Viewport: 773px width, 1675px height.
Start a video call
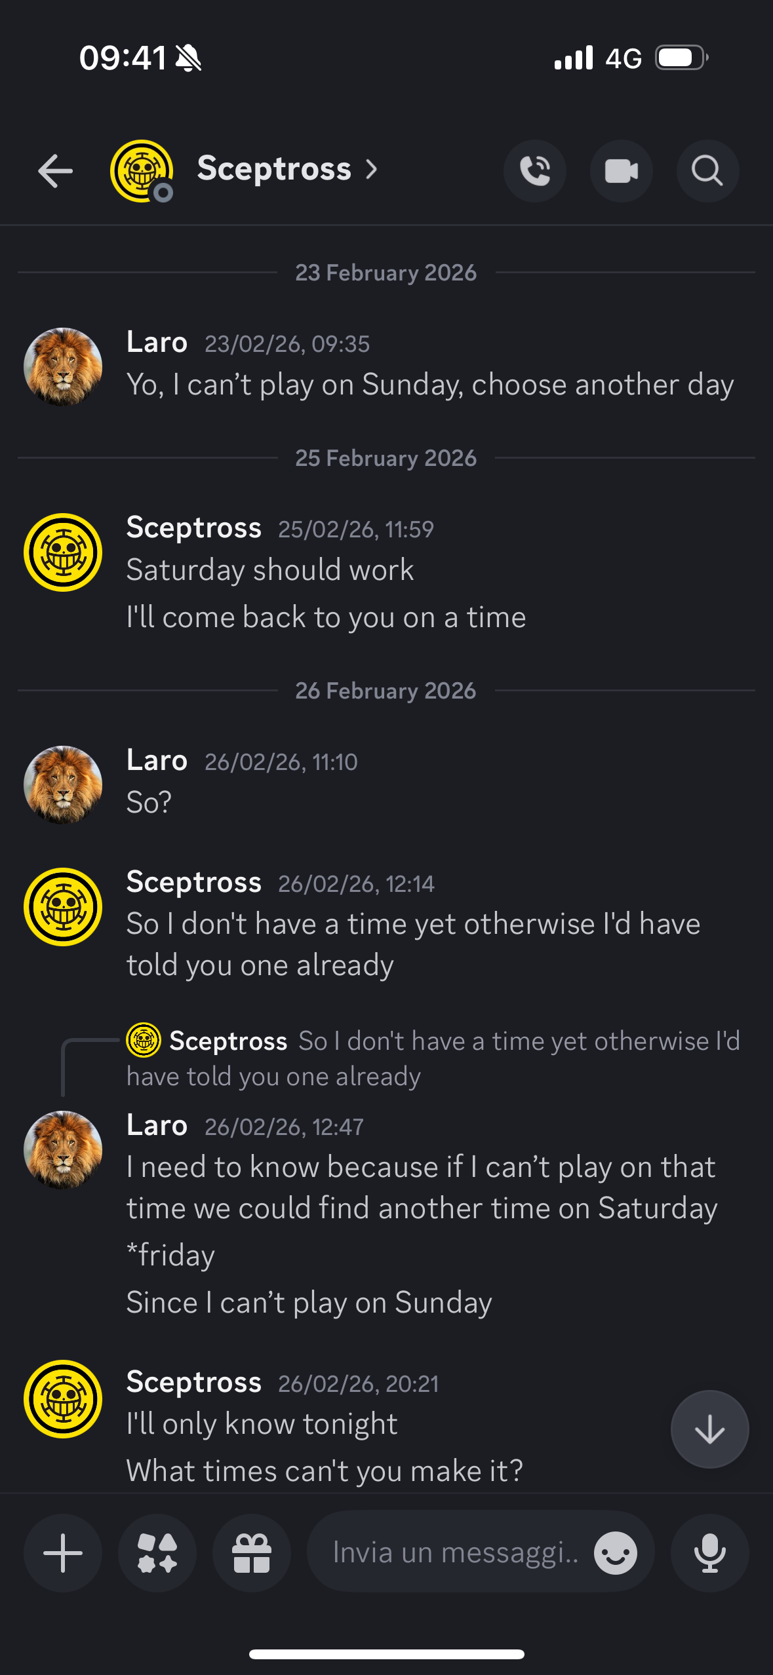(621, 171)
